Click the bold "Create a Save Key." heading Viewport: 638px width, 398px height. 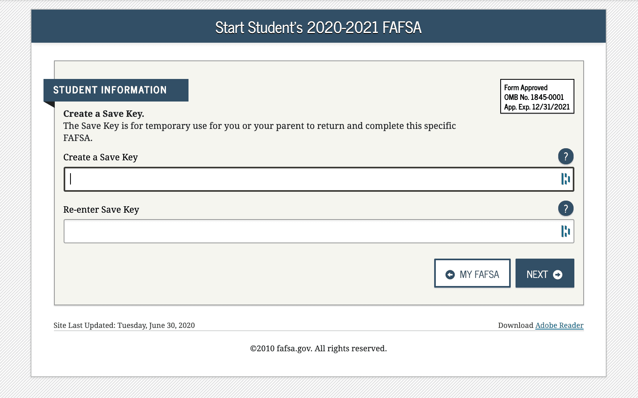pos(104,114)
